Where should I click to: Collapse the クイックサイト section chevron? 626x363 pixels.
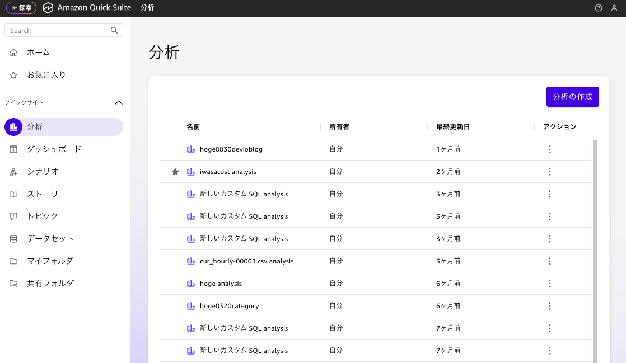coord(118,102)
